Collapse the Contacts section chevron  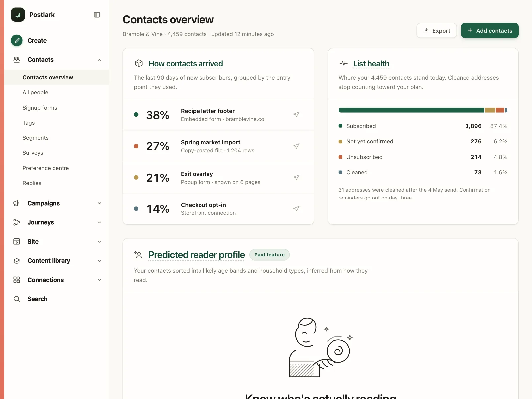click(x=99, y=60)
